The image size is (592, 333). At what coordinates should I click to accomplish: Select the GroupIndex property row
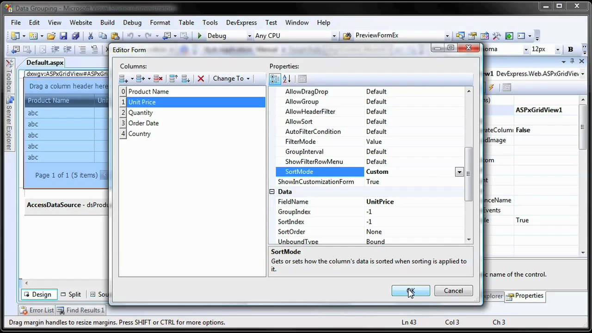point(370,212)
